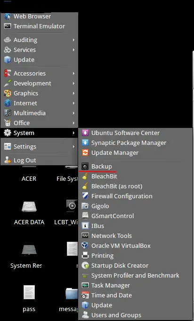Screen dimensions: 194x321
Task: Click the Update Manager icon
Action: point(85,153)
